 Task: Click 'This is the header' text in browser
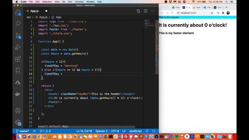[168, 17]
